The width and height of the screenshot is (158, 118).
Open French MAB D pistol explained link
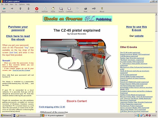click(132, 77)
